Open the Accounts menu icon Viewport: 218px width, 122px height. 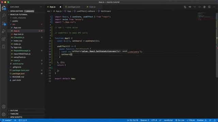coord(4,107)
